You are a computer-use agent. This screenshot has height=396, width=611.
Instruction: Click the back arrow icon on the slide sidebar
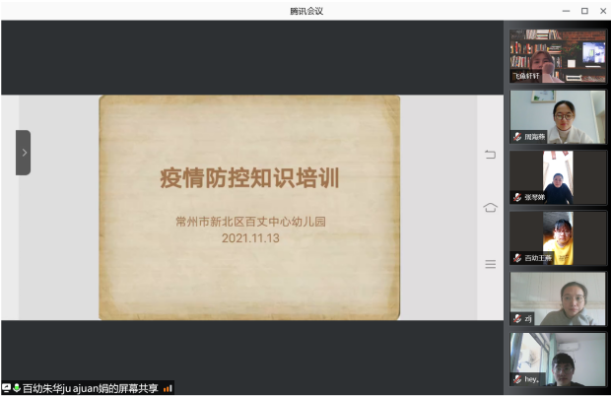click(490, 155)
